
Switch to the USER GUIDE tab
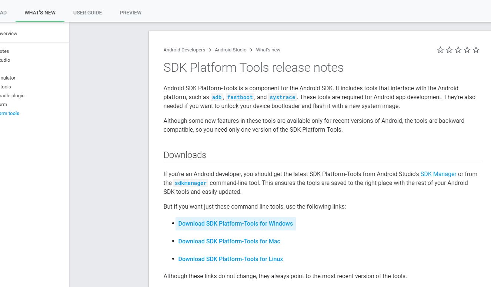coord(87,13)
